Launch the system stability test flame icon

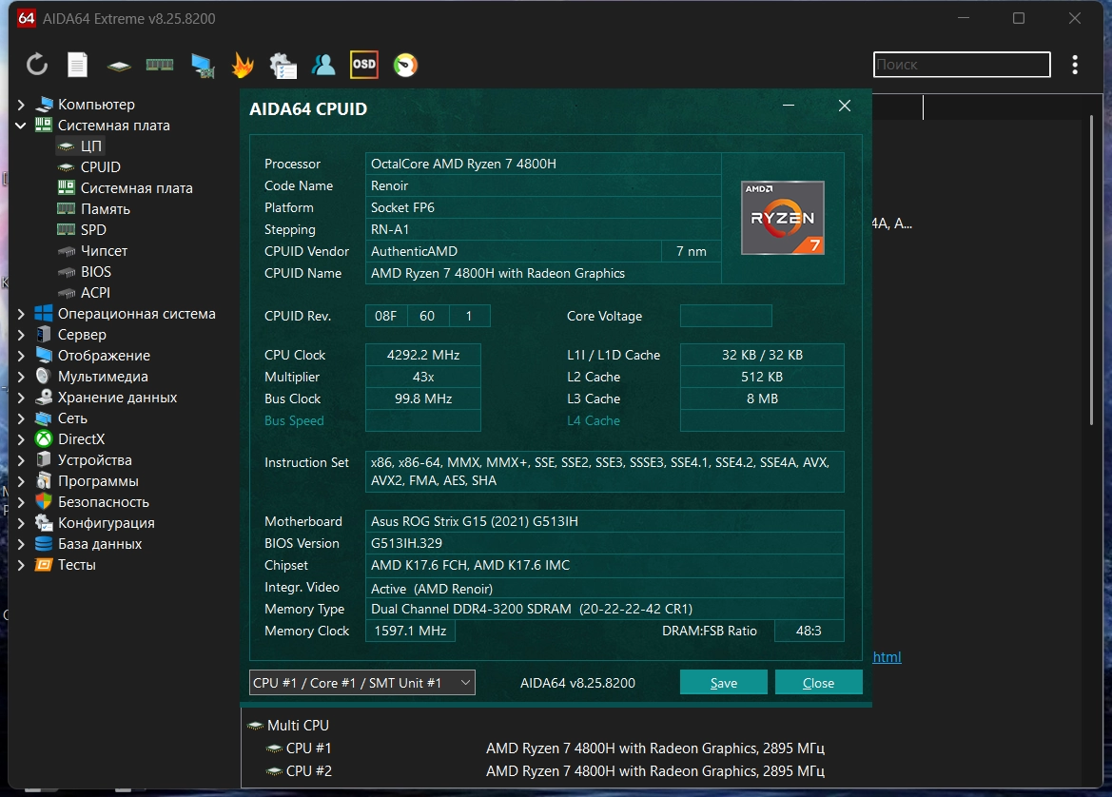coord(243,65)
